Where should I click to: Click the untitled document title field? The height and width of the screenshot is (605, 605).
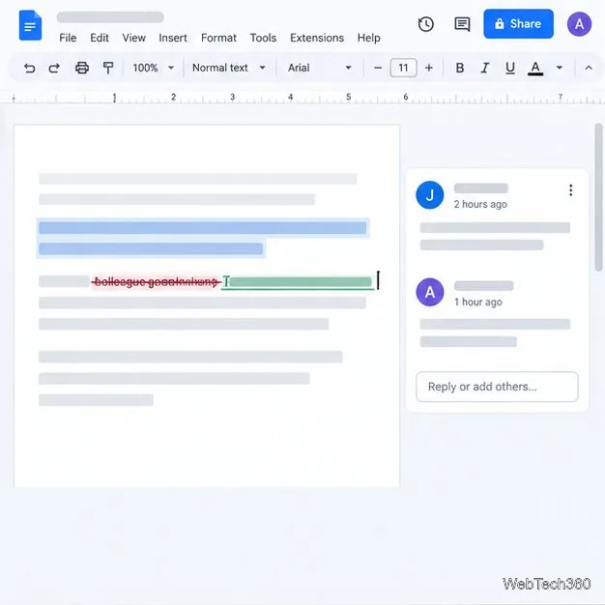[x=110, y=17]
